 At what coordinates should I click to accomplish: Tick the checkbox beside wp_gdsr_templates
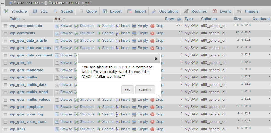(x=5, y=107)
